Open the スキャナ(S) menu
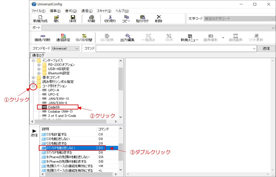 point(104,11)
